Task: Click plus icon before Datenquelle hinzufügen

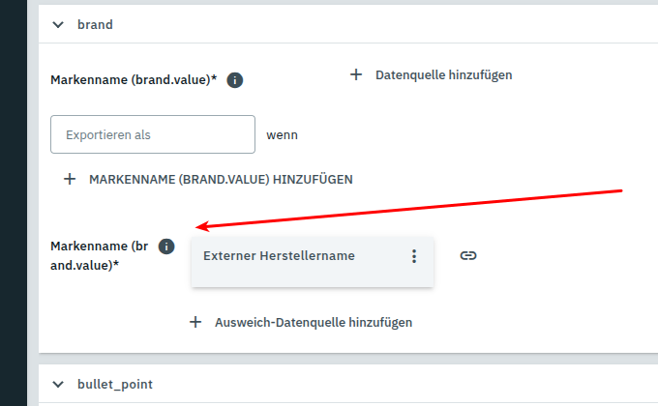Action: (x=355, y=74)
